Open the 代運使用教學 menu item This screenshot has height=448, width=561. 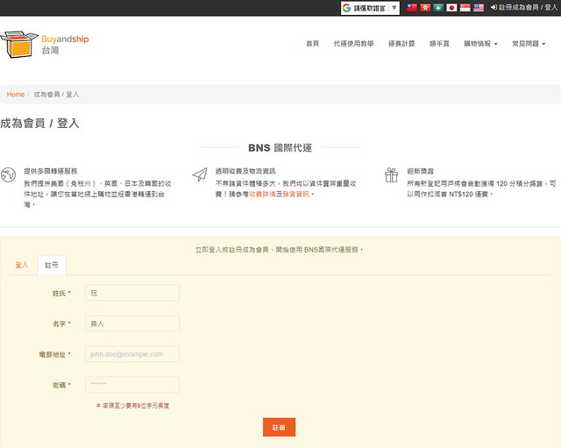pos(353,43)
